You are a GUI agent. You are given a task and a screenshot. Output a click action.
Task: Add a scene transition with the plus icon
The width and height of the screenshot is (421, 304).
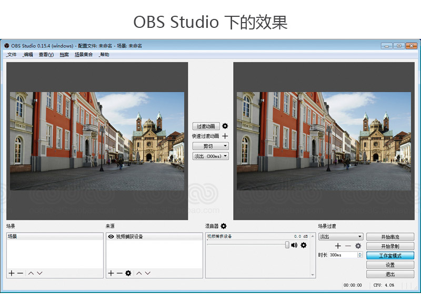(338, 246)
